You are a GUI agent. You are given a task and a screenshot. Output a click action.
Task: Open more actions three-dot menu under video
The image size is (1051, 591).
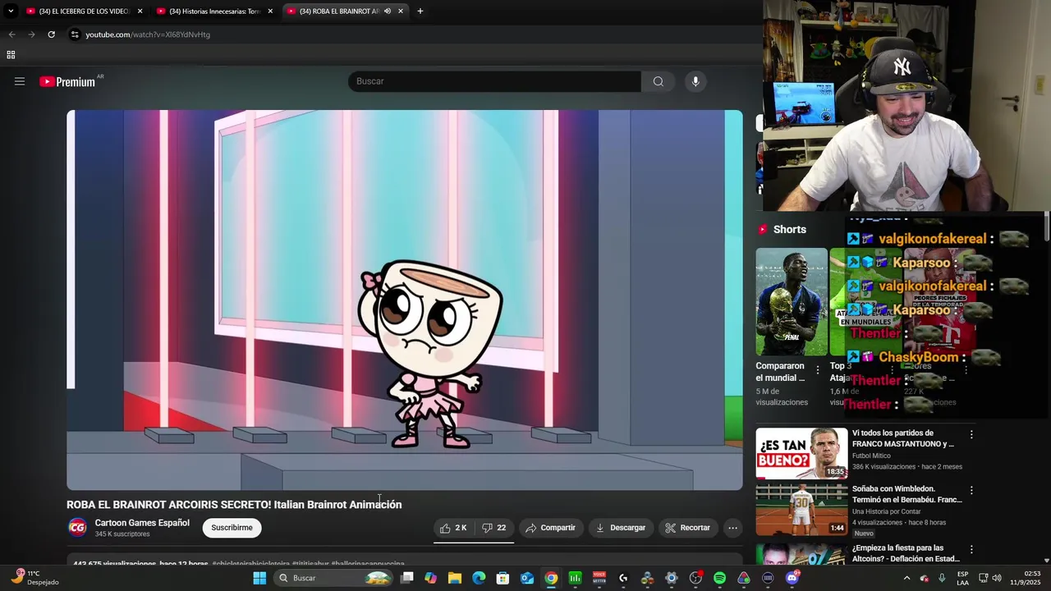coord(733,528)
